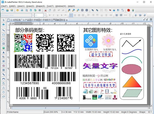
Task: Open the Draw(D) menu
Action: click(x=30, y=6)
